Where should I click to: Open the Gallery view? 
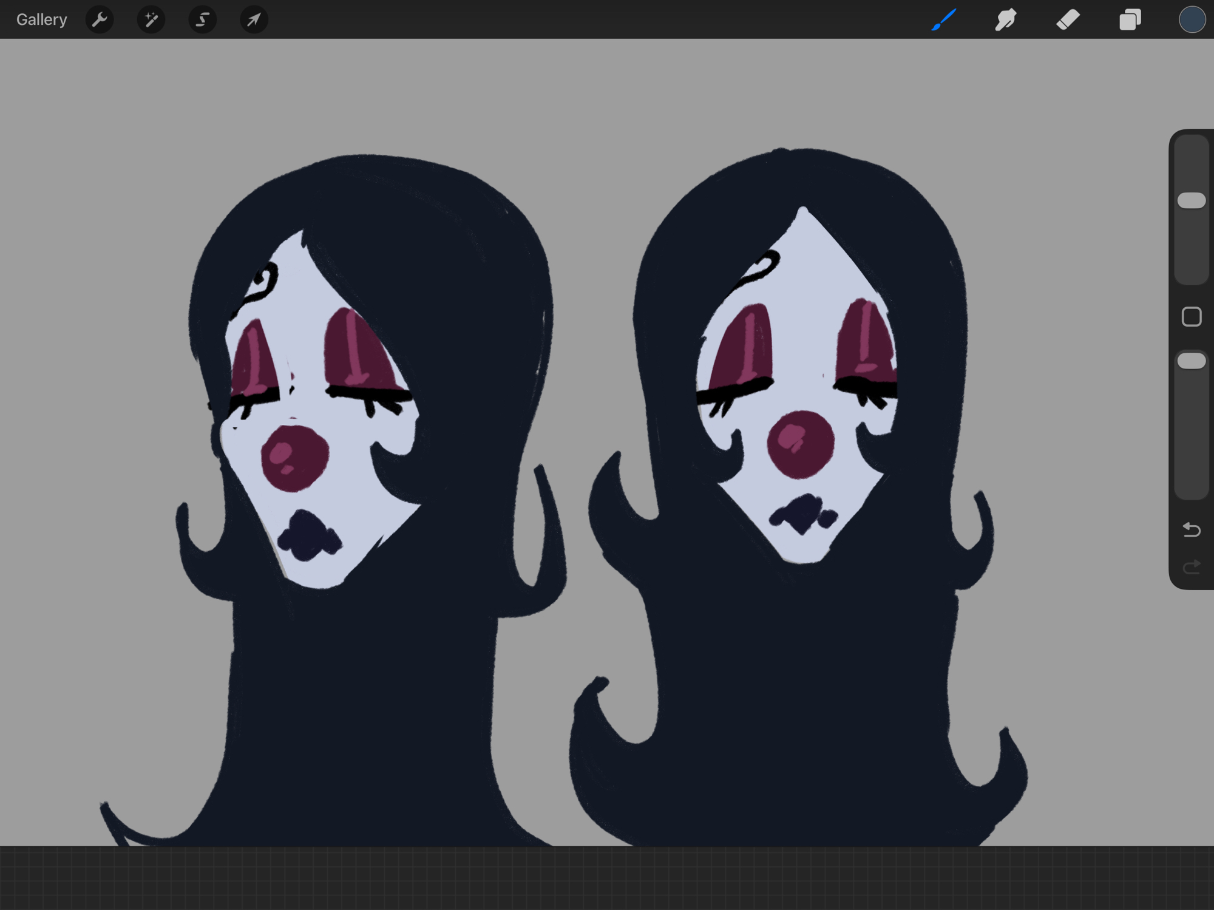coord(41,19)
